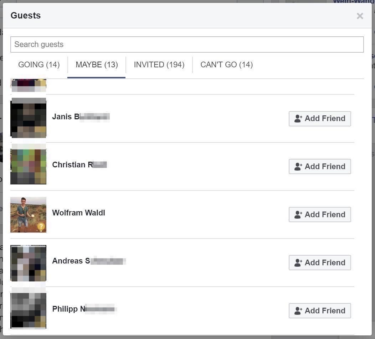Screen dimensions: 375x339
Task: Click Philipp N's profile picture
Action: click(28, 311)
